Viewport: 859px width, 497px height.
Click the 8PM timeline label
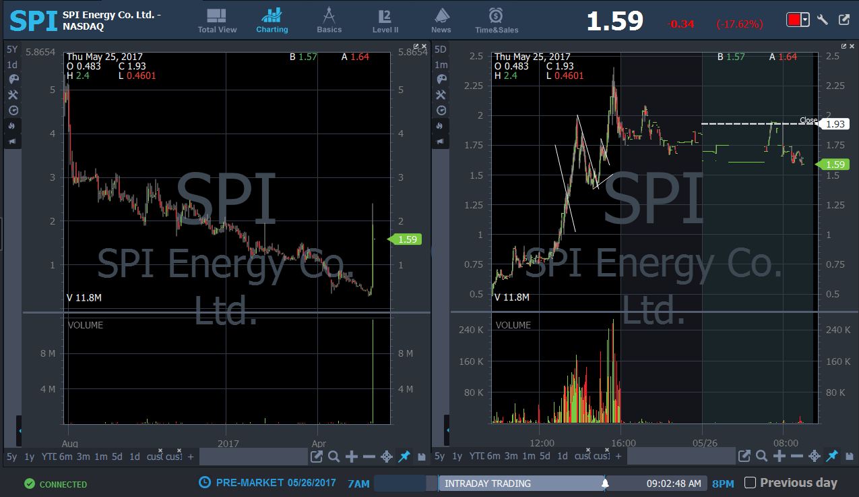(x=723, y=484)
